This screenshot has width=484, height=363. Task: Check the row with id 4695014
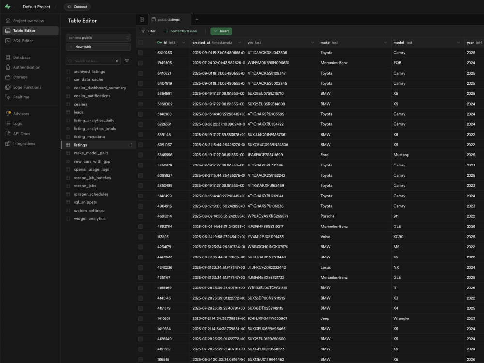click(141, 216)
